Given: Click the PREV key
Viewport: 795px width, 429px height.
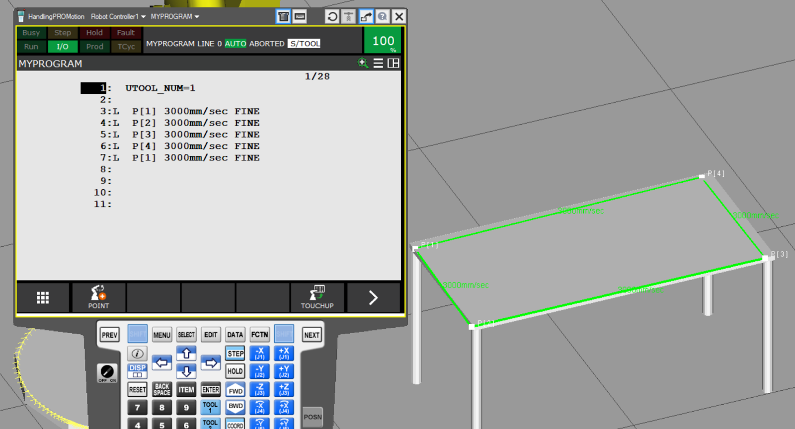Looking at the screenshot, I should coord(109,335).
